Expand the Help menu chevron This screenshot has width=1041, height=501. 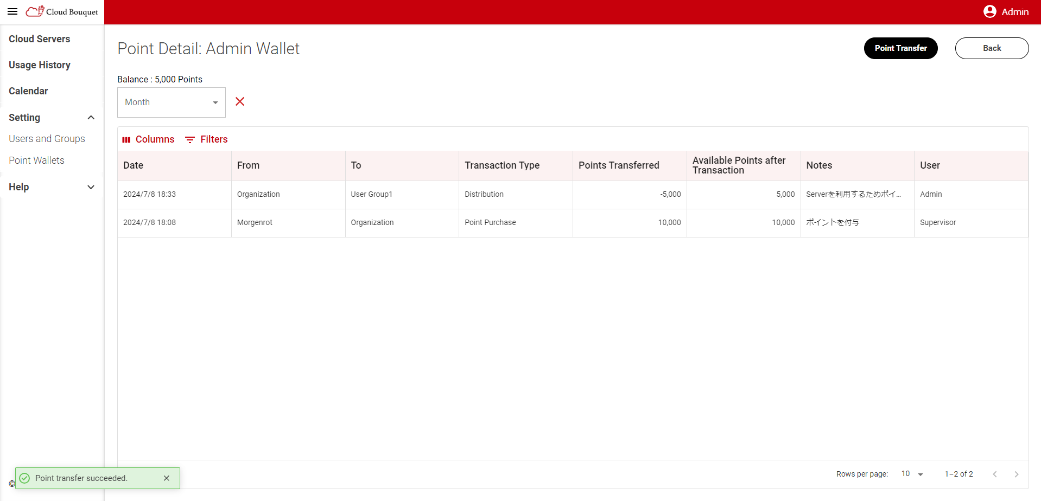point(91,187)
